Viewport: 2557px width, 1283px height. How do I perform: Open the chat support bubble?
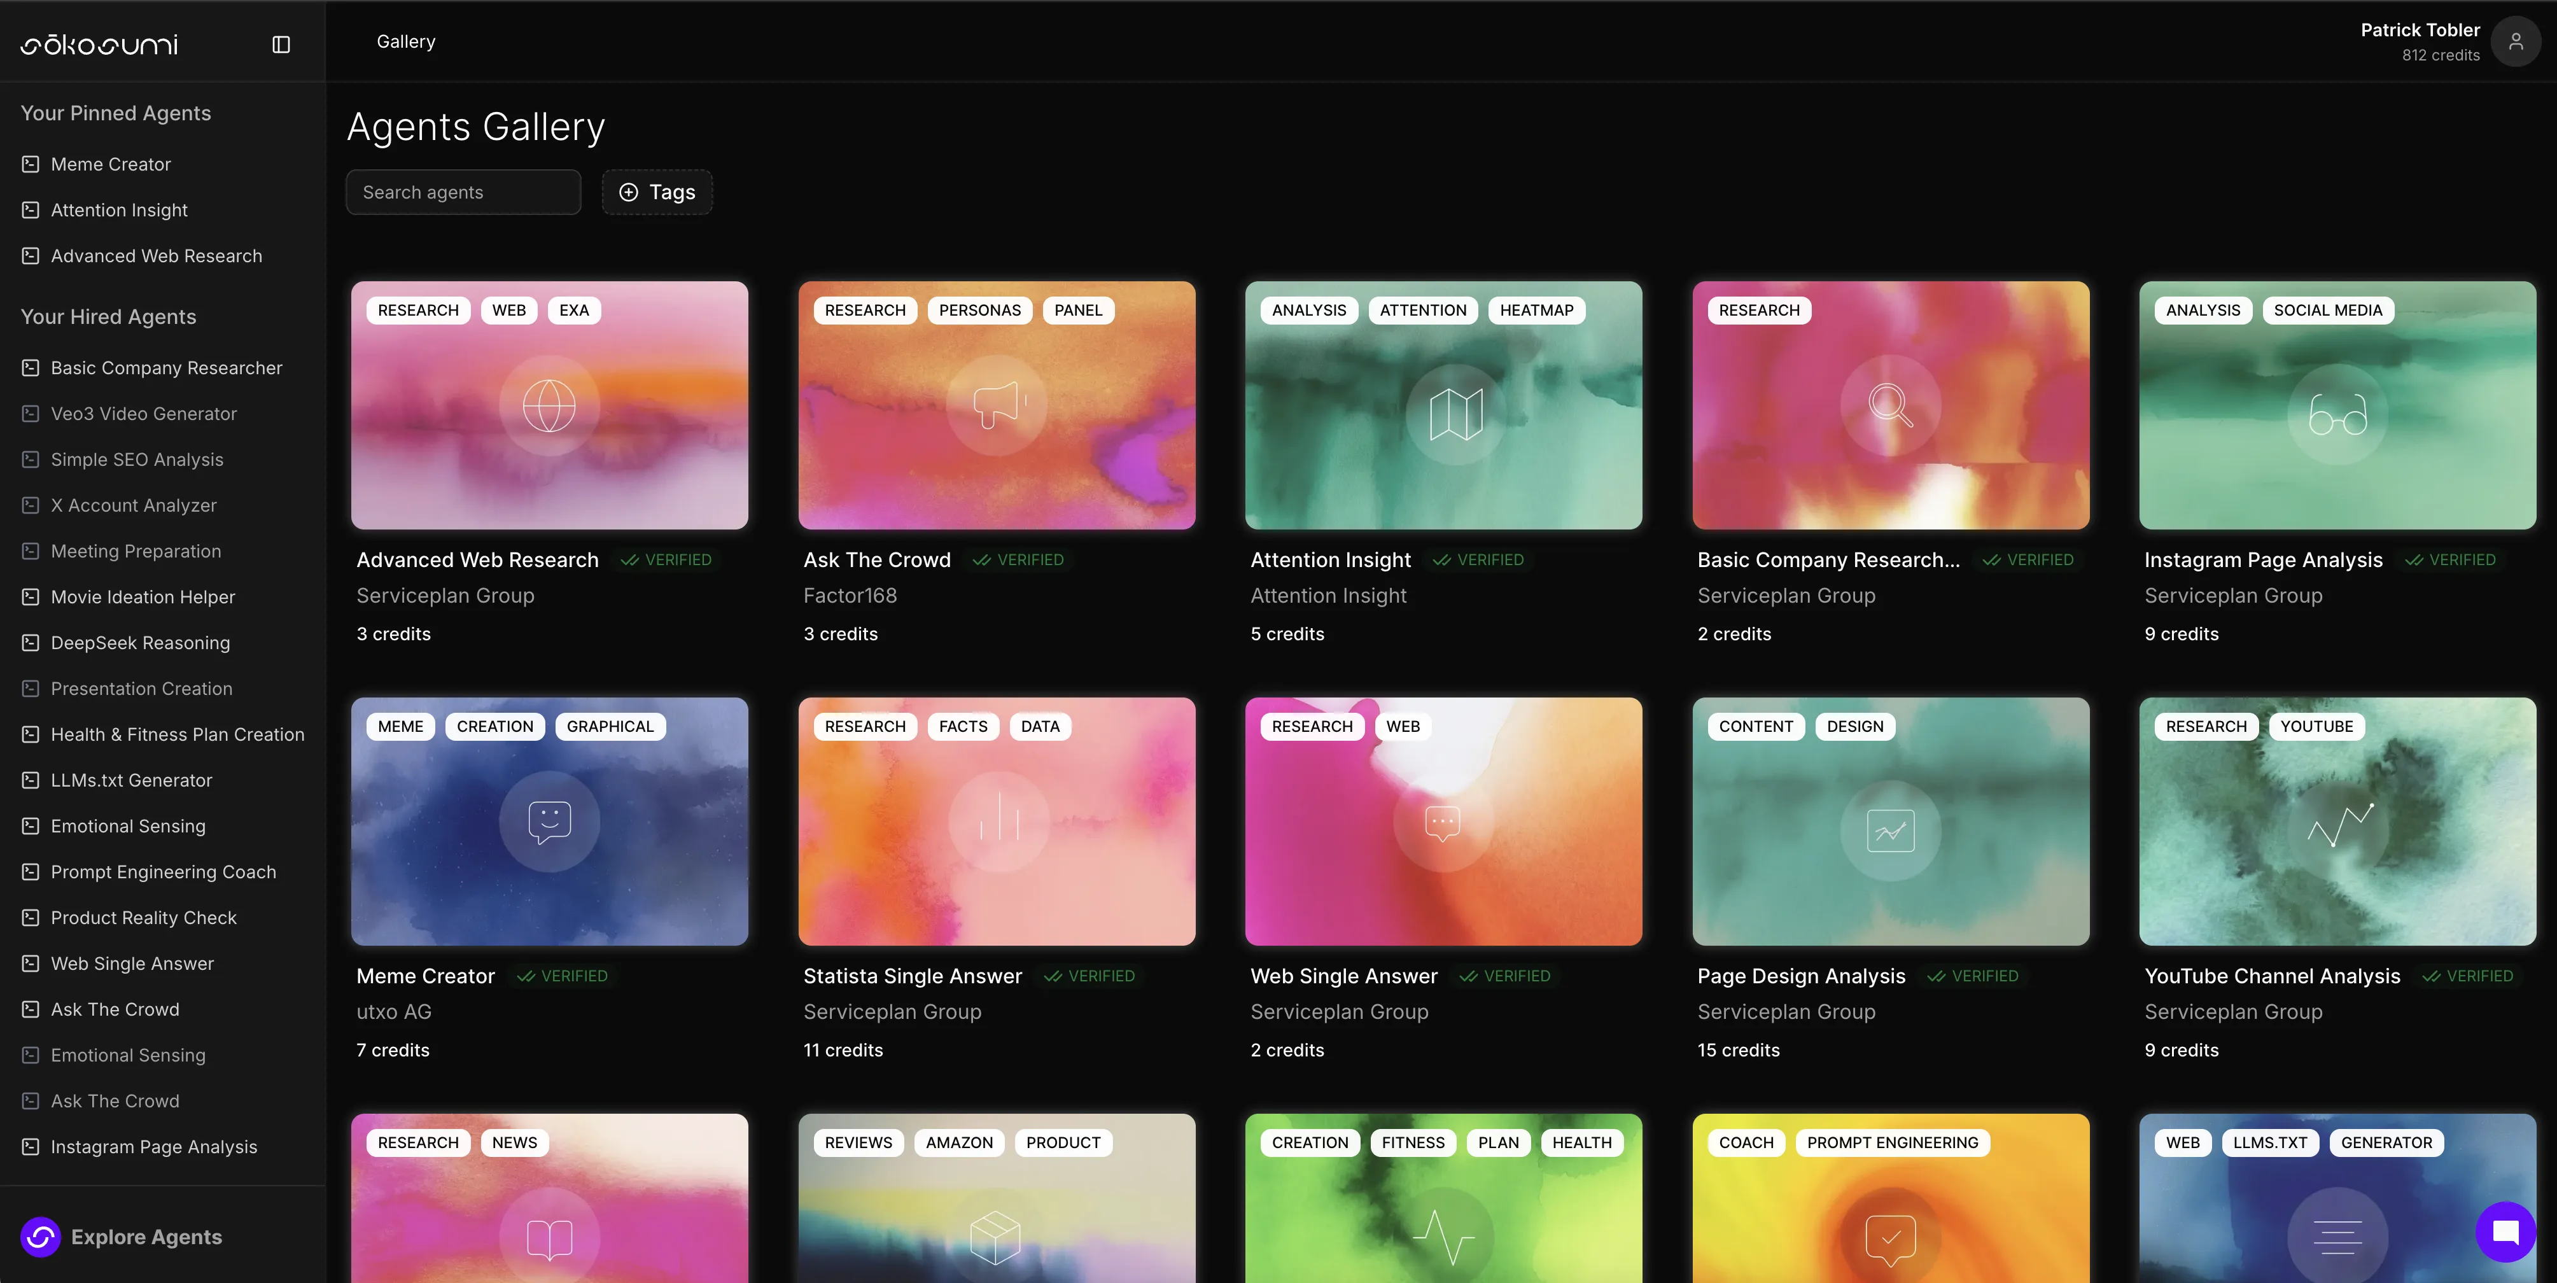(2505, 1231)
